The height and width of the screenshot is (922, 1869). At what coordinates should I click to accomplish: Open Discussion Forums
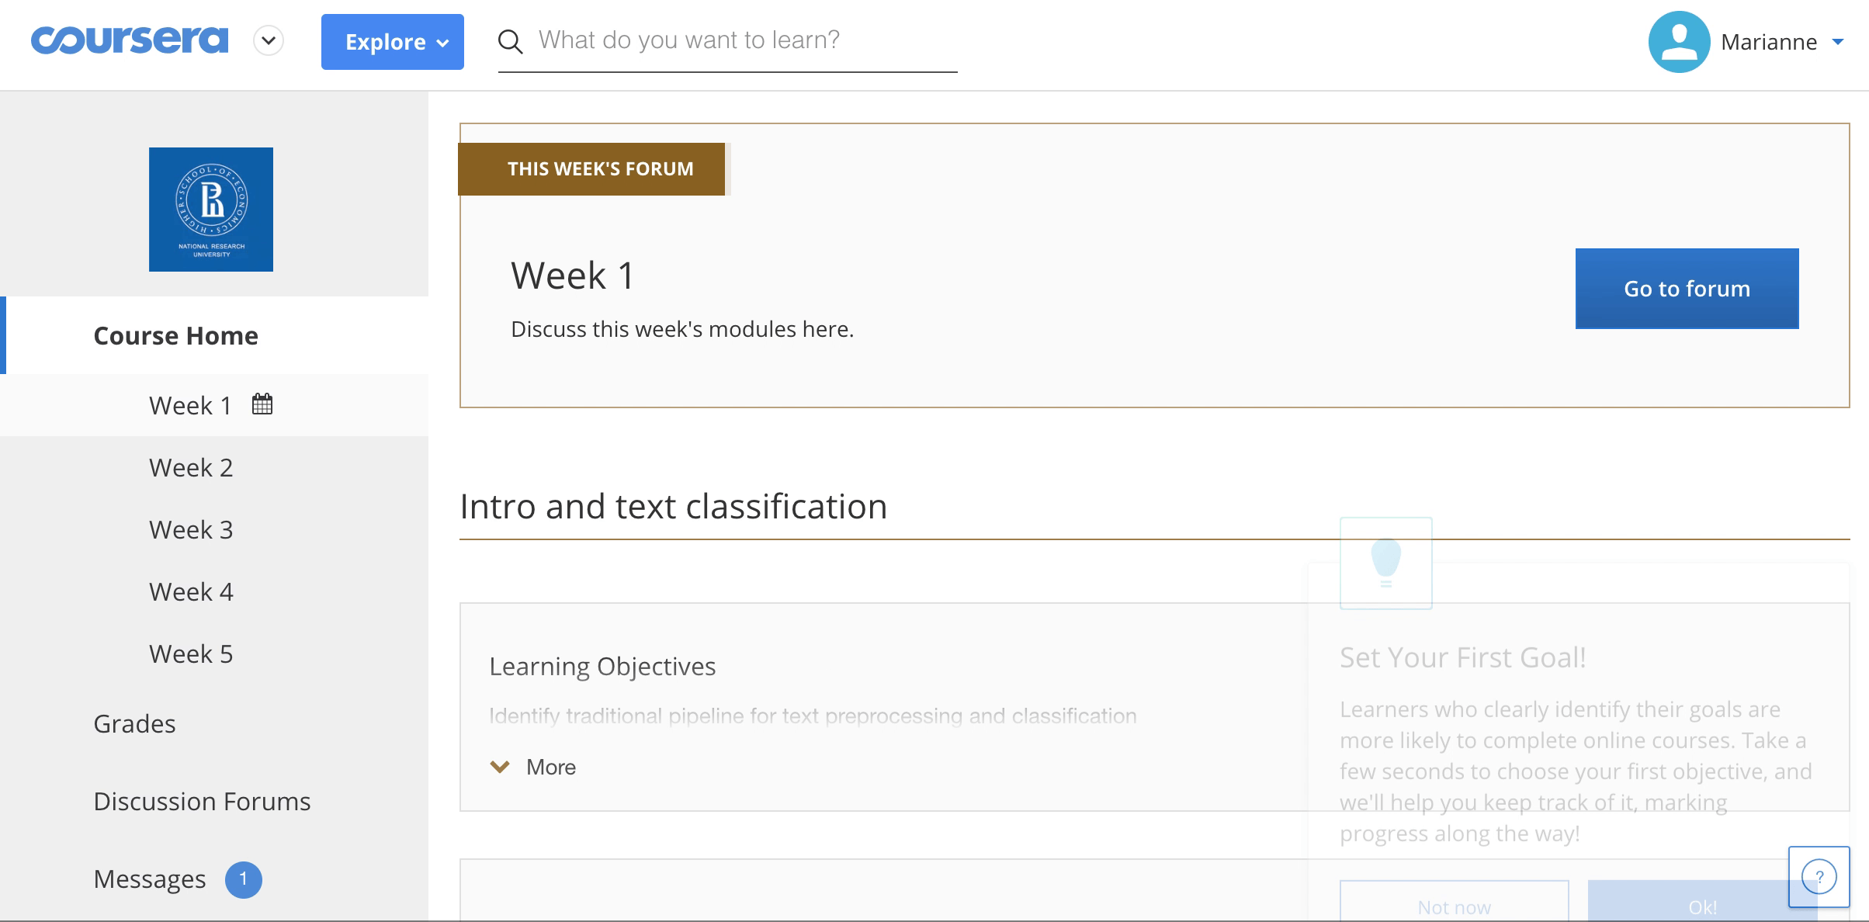click(202, 801)
